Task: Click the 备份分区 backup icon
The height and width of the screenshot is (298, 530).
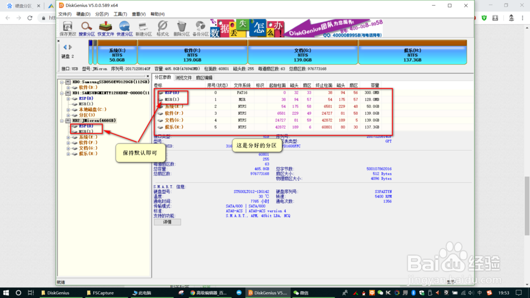Action: tap(200, 29)
